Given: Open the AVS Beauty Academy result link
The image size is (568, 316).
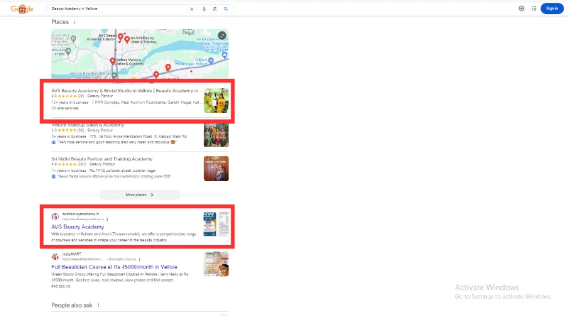Looking at the screenshot, I should coord(77,227).
